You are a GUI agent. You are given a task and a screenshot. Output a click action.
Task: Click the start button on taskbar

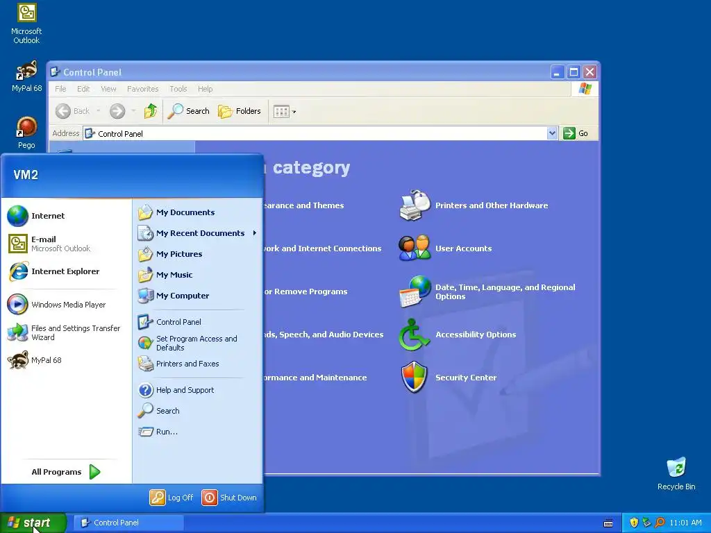click(x=33, y=523)
